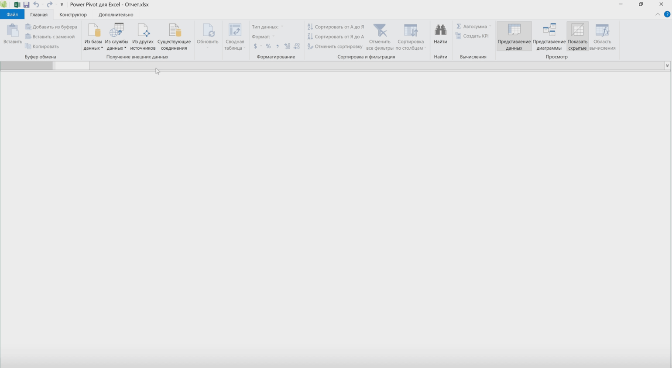Screen dimensions: 672x368
Task: Switch to Конструктор tab
Action: click(73, 14)
